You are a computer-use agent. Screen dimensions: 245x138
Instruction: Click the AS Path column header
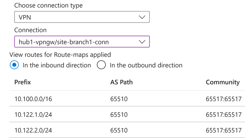point(122,82)
